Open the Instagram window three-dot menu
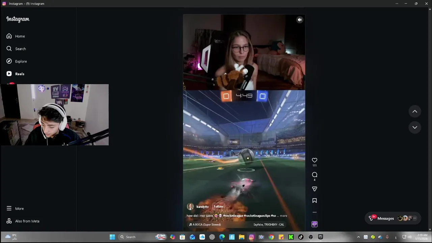The width and height of the screenshot is (432, 243). [x=397, y=3]
